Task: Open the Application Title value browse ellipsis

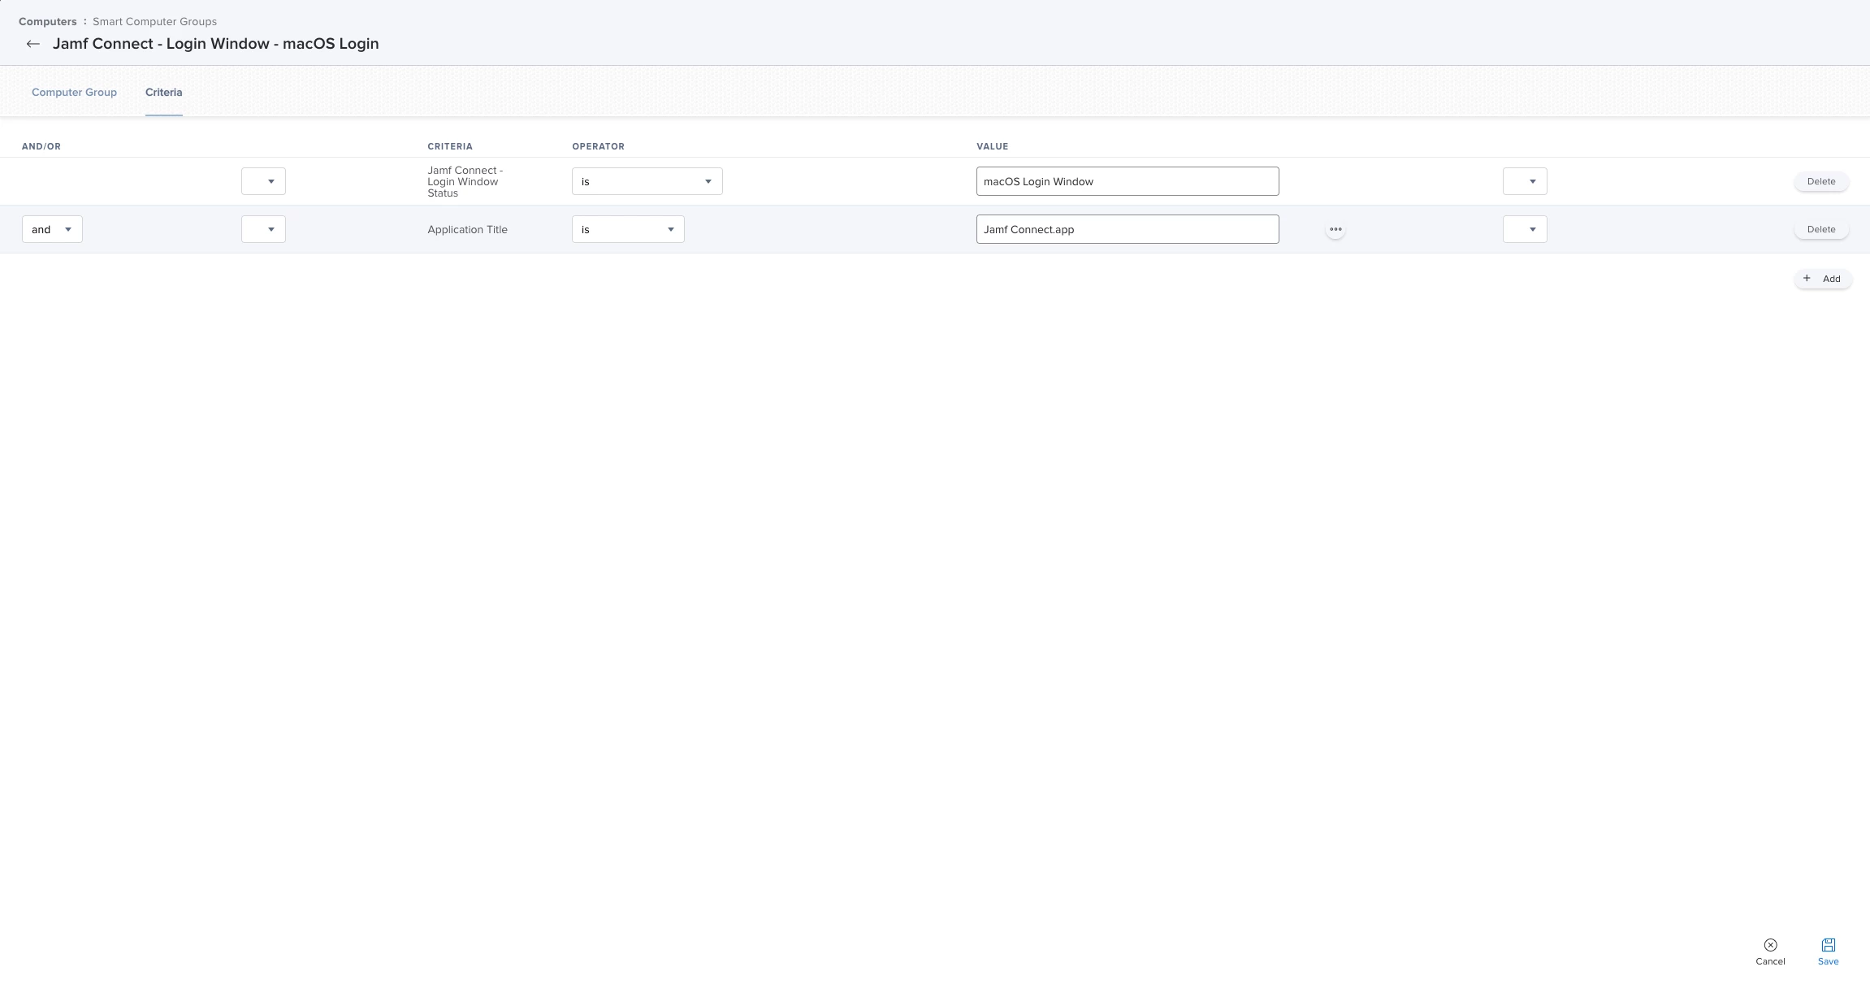Action: click(x=1335, y=229)
